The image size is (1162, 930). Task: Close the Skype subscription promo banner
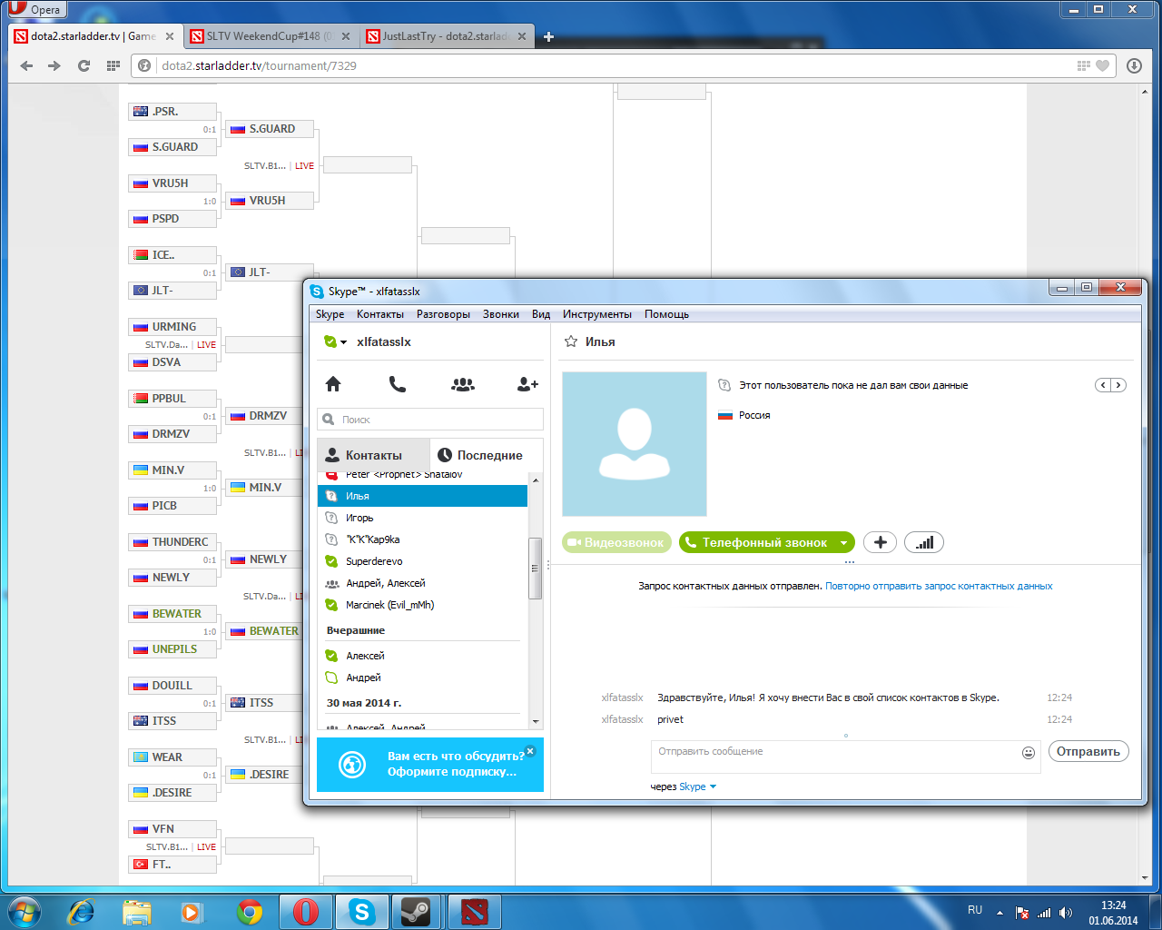point(531,750)
